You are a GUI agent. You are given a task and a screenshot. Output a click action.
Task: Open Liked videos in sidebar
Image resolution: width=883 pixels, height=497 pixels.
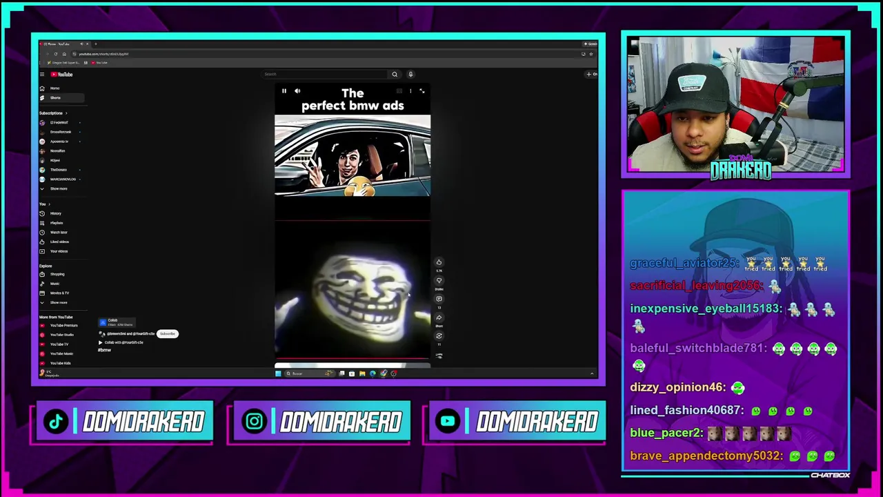pos(61,242)
